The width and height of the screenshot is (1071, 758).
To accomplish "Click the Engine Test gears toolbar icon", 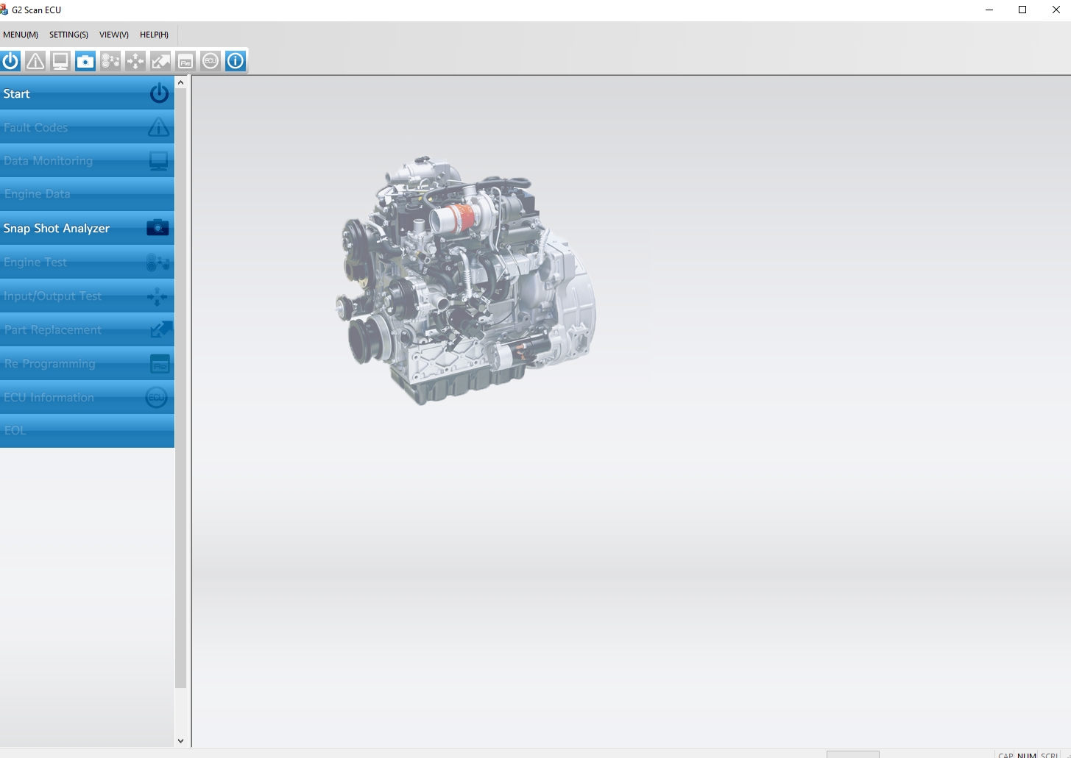I will [x=110, y=61].
